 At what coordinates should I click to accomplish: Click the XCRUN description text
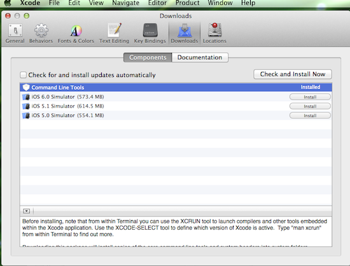coord(174,228)
